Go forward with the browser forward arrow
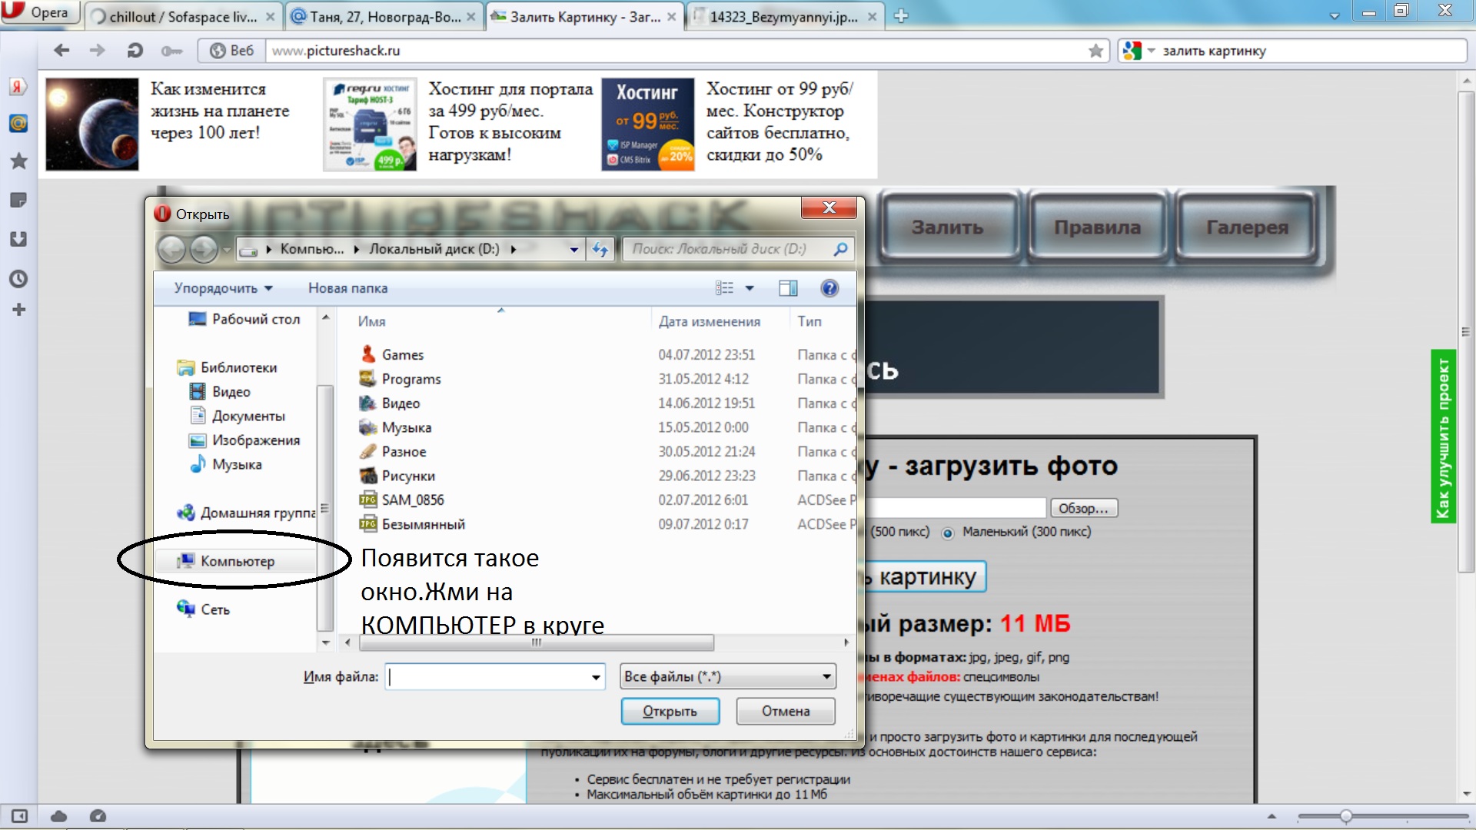The width and height of the screenshot is (1476, 830). (97, 51)
